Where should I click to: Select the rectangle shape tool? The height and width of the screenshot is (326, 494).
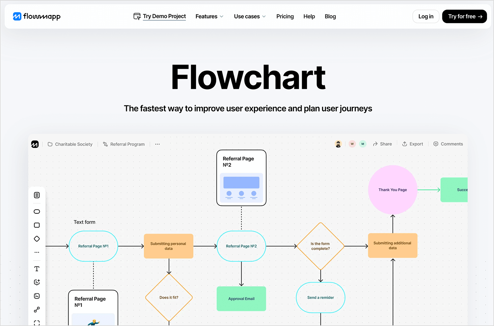[x=37, y=225]
